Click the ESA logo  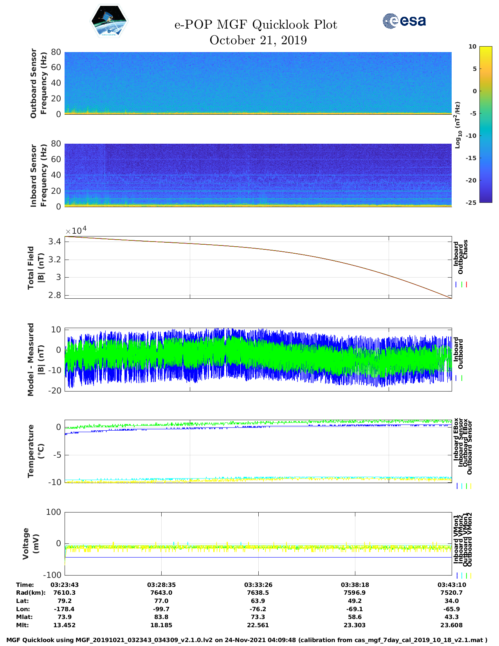404,21
